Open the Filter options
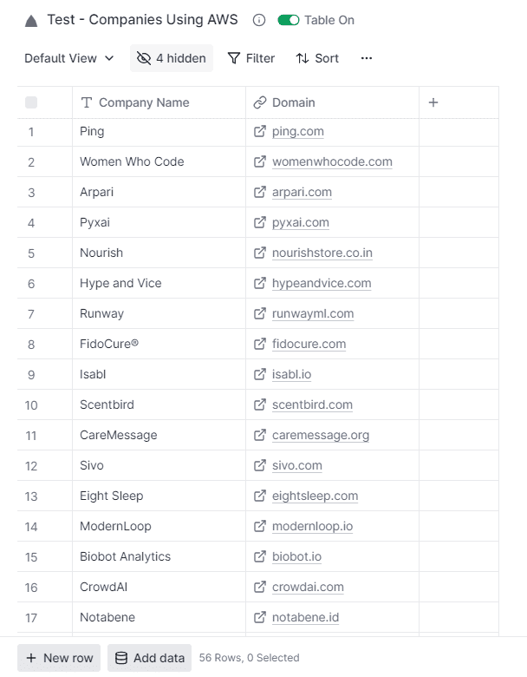 tap(250, 58)
